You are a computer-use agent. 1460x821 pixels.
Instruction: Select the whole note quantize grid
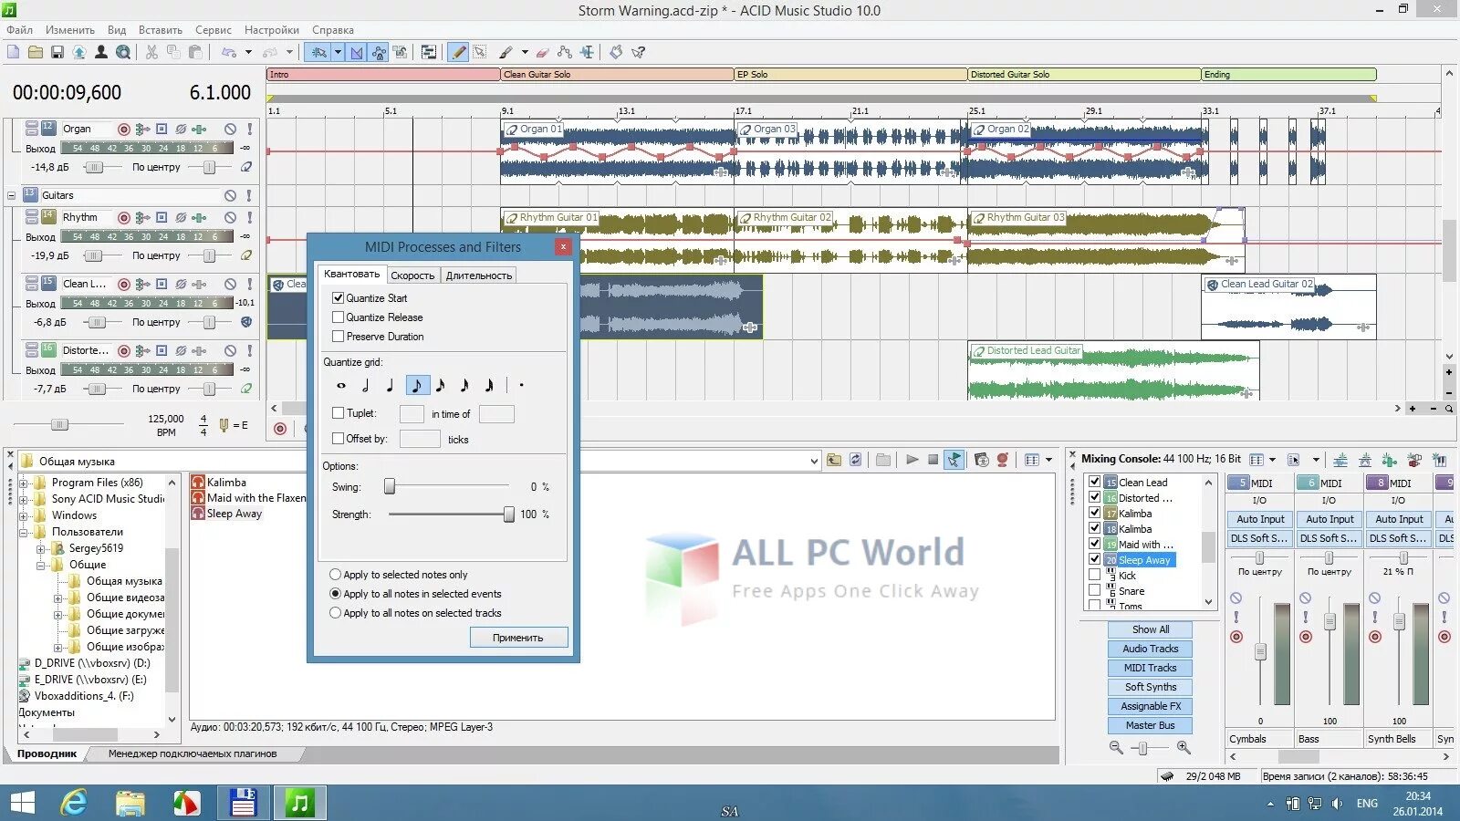[x=341, y=385]
